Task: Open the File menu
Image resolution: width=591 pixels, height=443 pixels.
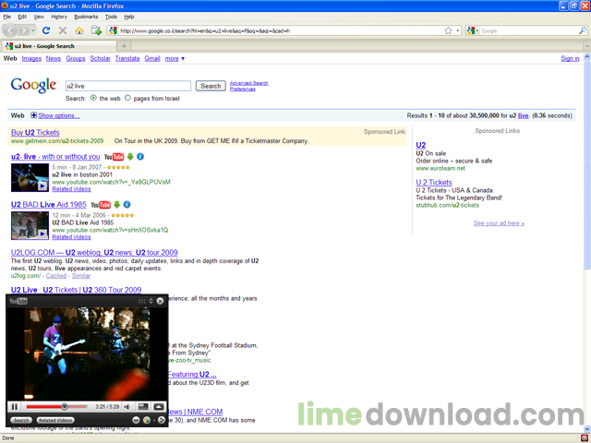Action: click(x=7, y=17)
